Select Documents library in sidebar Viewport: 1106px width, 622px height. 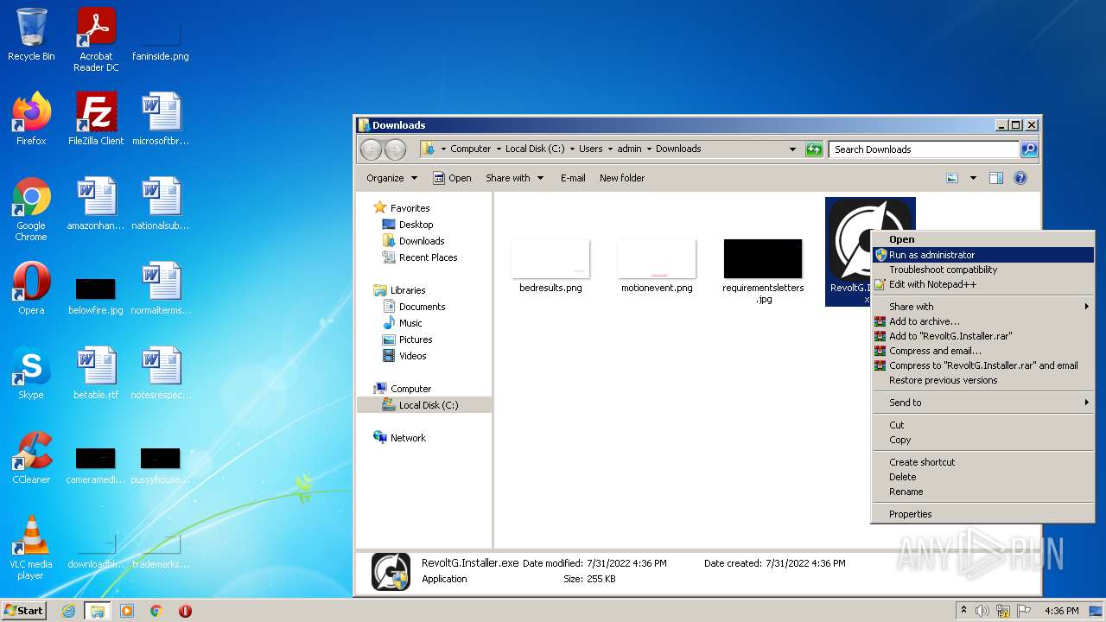(x=414, y=307)
